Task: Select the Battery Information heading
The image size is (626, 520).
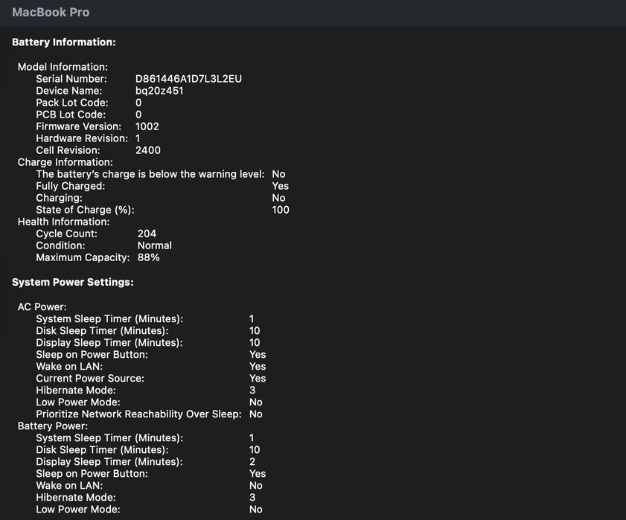Action: [x=64, y=42]
